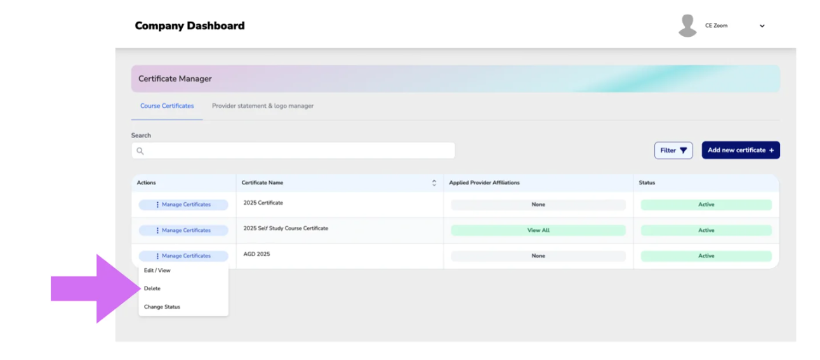
Task: Click View All affiliations button
Action: pos(538,230)
